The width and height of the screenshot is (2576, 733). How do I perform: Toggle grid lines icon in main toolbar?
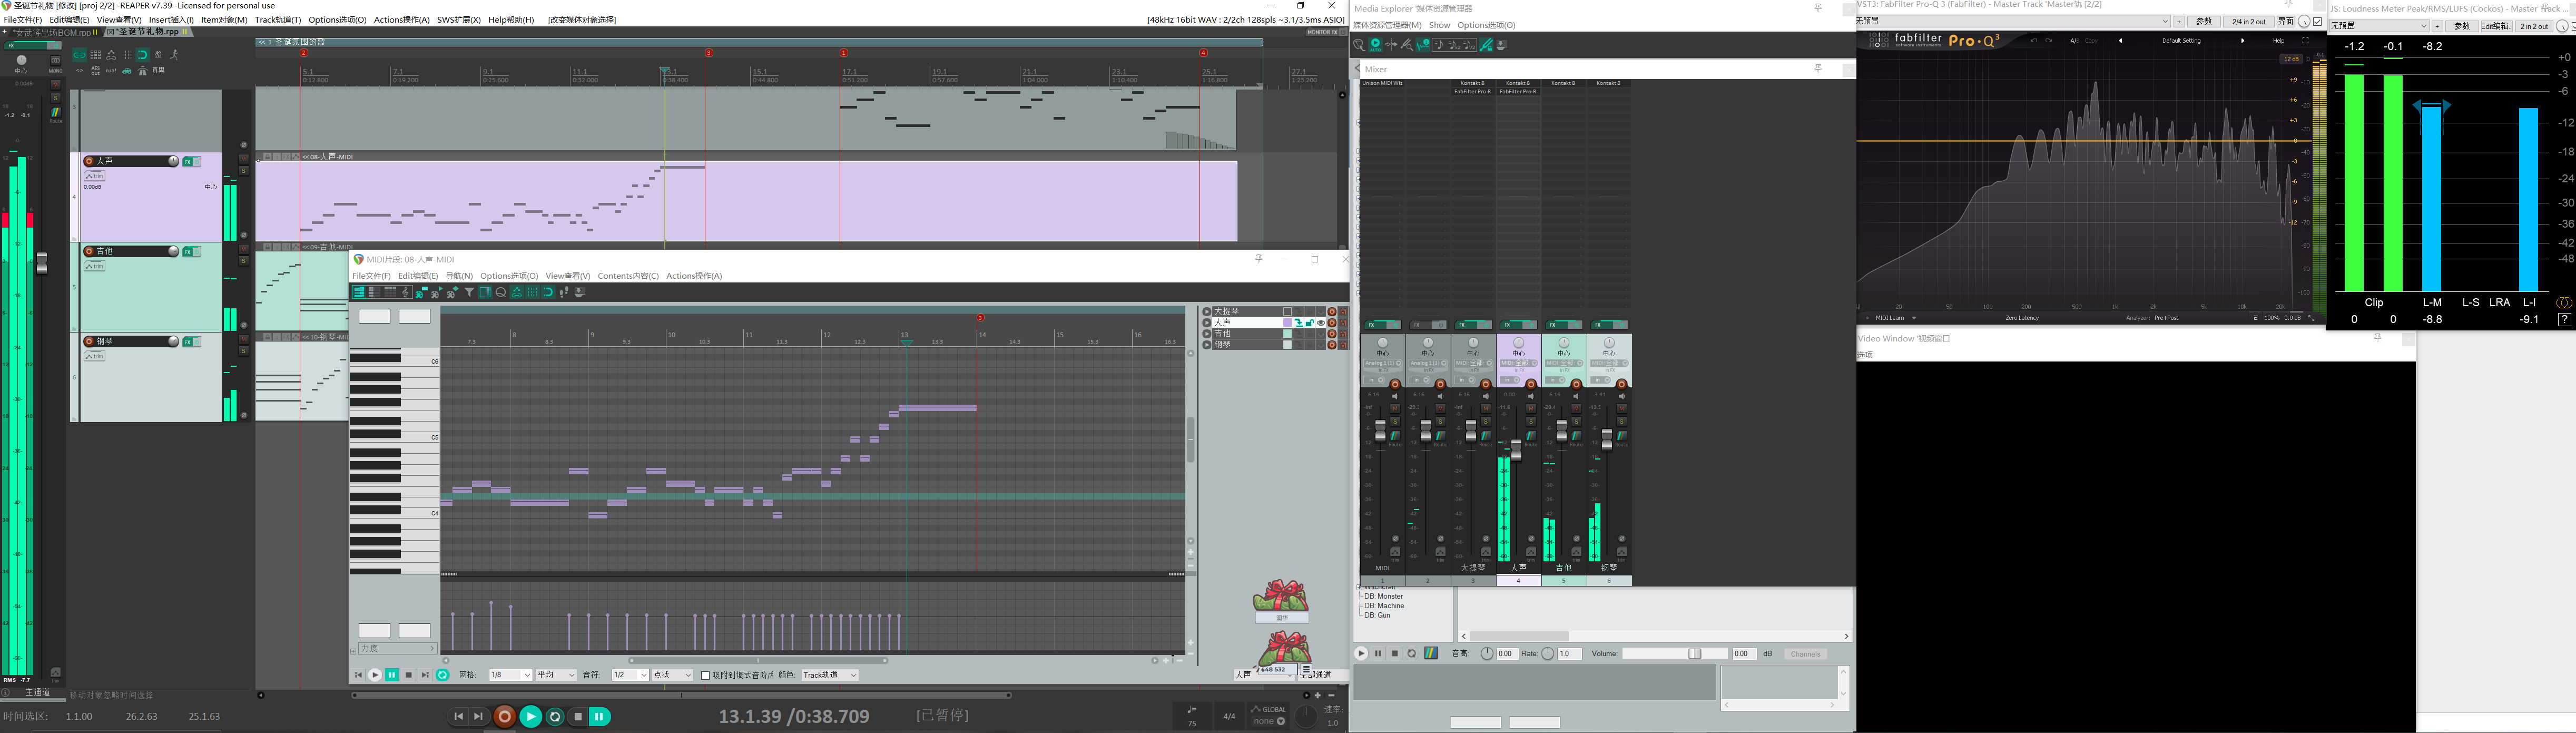(x=127, y=55)
